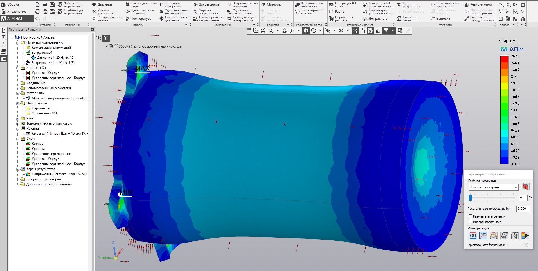Screen dimensions: 538x271
Task: Select the Закрепление constraint tool
Action: 207,4
